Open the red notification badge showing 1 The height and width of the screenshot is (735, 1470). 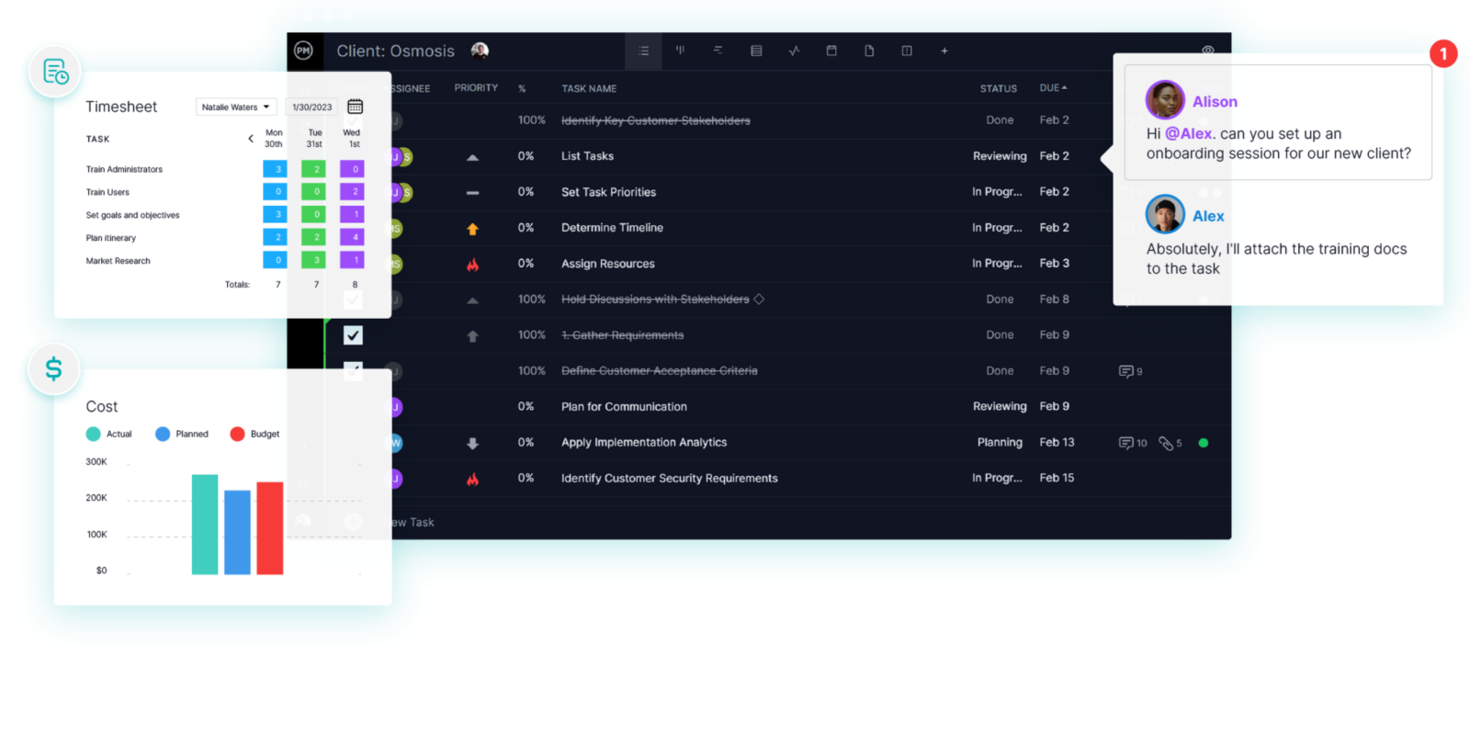click(1443, 53)
